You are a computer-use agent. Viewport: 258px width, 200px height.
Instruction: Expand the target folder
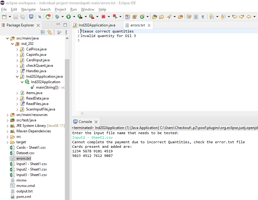[x=7, y=142]
